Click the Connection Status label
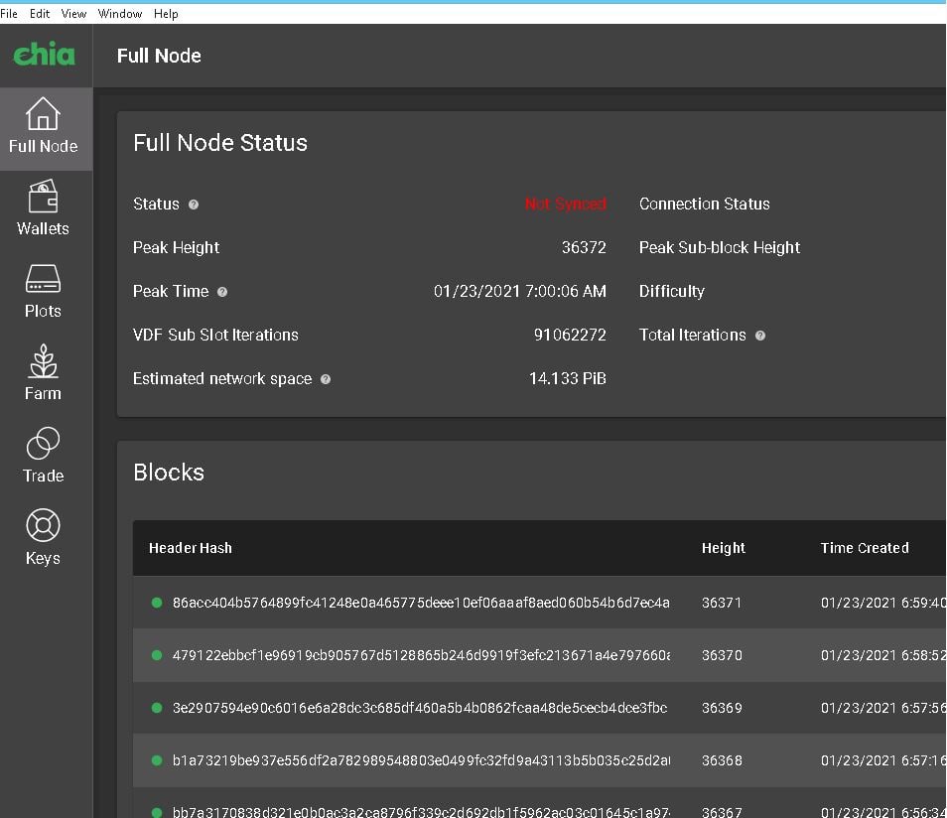The height and width of the screenshot is (818, 947). click(704, 204)
